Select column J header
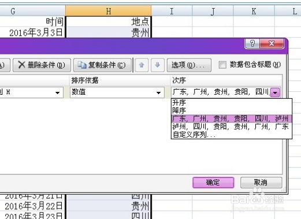Image resolution: width=301 pixels, height=219 pixels. (x=213, y=11)
